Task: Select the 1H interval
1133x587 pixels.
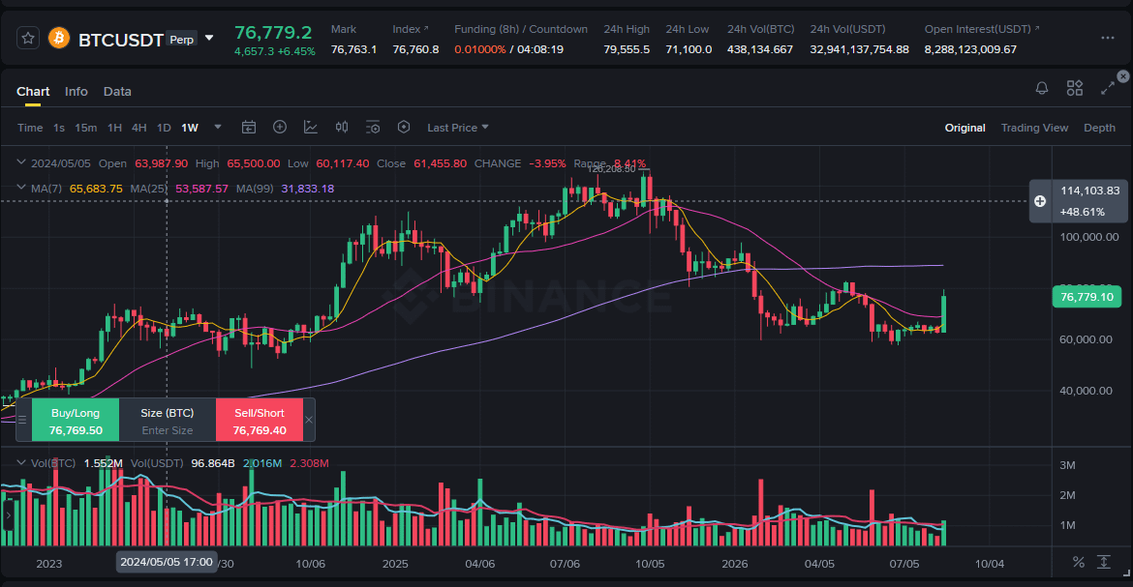Action: (x=114, y=128)
